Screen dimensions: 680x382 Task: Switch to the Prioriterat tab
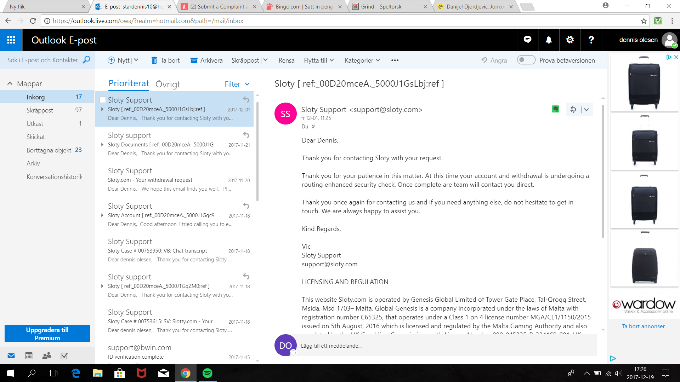pyautogui.click(x=129, y=83)
